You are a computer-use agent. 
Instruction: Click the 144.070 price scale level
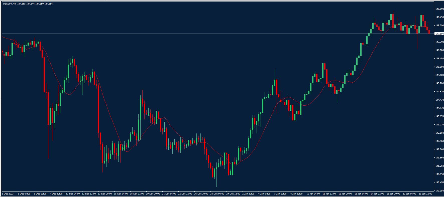(x=439, y=108)
